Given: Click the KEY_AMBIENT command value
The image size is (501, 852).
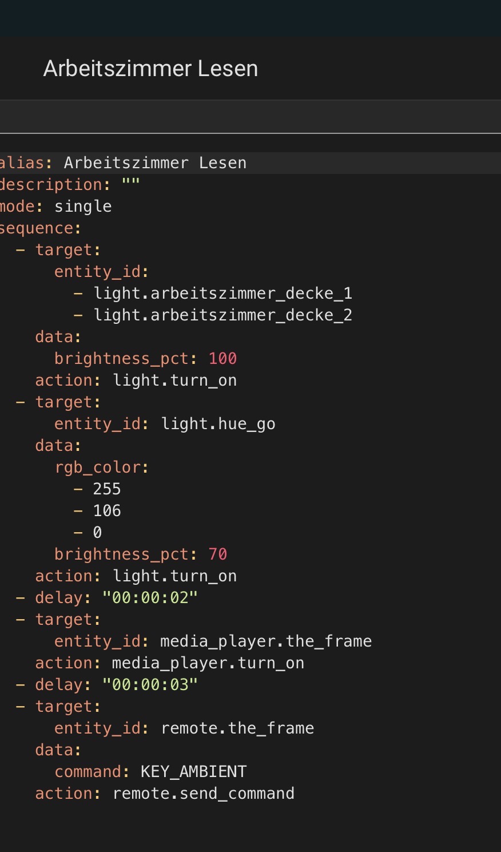Looking at the screenshot, I should (193, 772).
